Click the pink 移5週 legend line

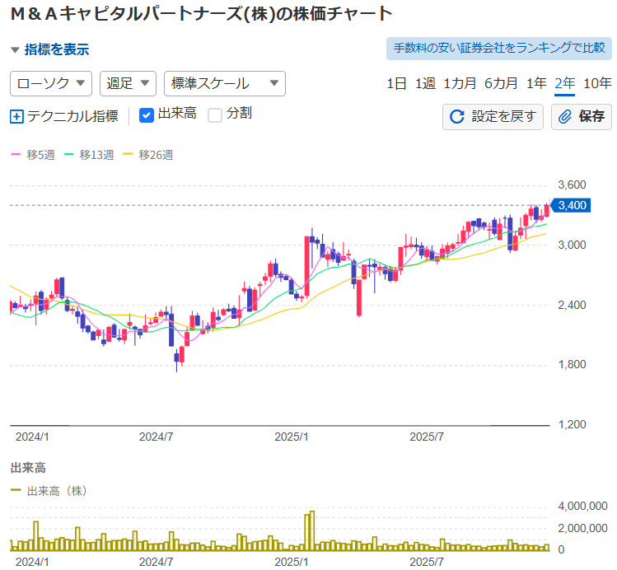[x=16, y=155]
